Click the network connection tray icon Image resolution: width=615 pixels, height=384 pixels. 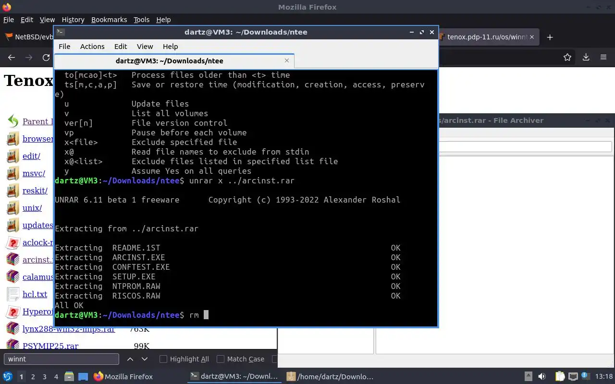pyautogui.click(x=573, y=377)
